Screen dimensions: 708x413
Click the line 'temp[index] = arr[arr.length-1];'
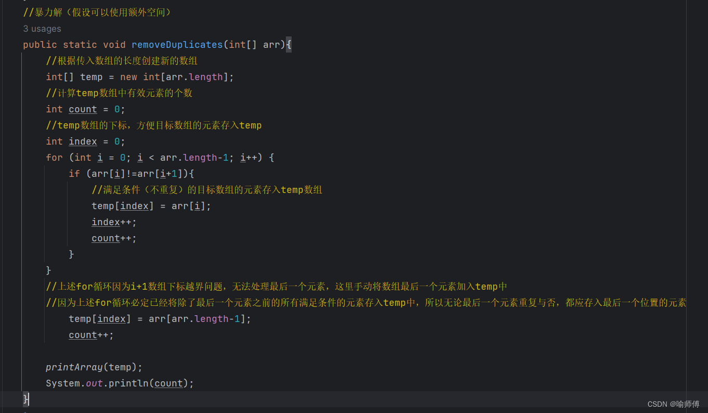(160, 319)
